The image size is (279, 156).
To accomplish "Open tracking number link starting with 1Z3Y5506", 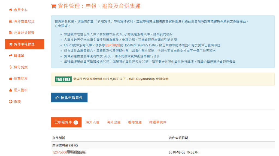I will tap(59, 152).
